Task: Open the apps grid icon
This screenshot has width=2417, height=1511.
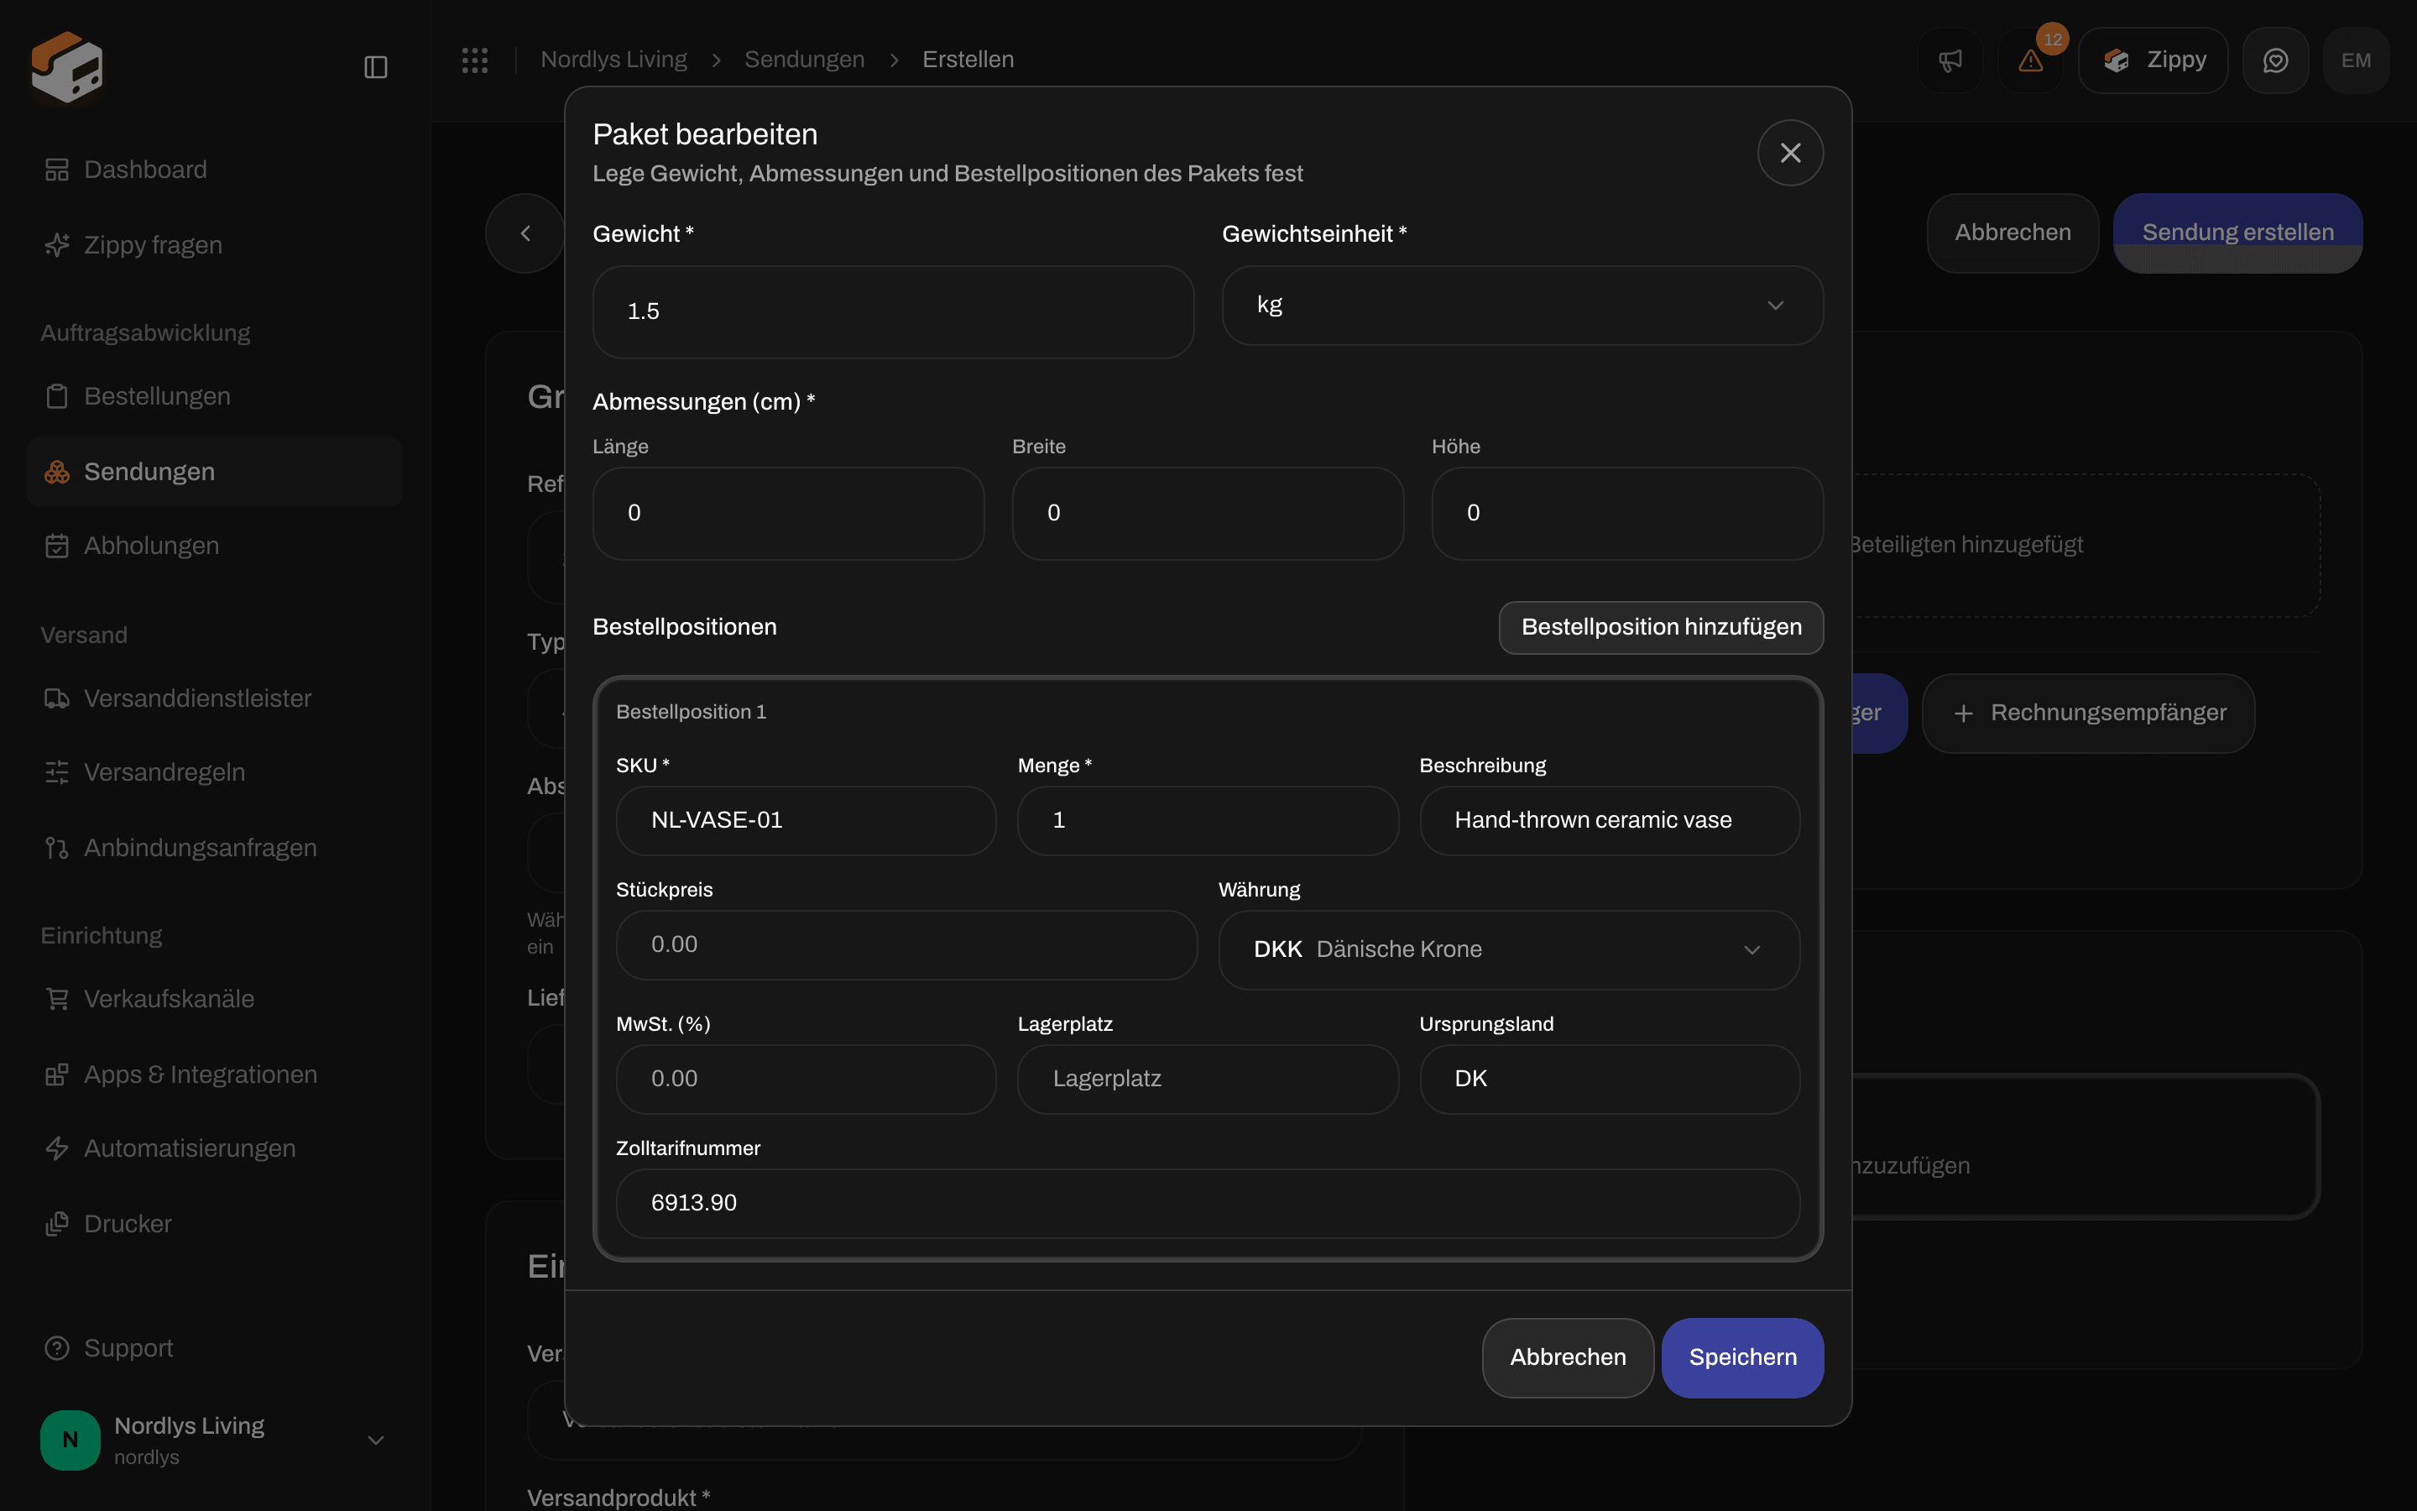Action: pos(474,60)
